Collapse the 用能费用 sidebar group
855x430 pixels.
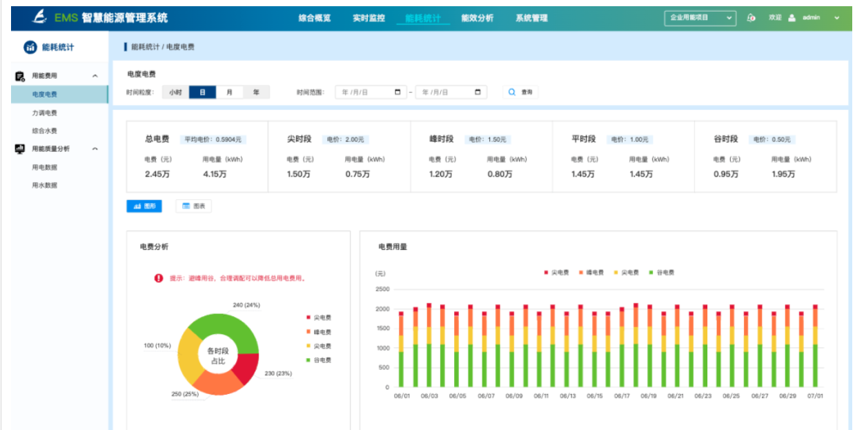tap(95, 76)
